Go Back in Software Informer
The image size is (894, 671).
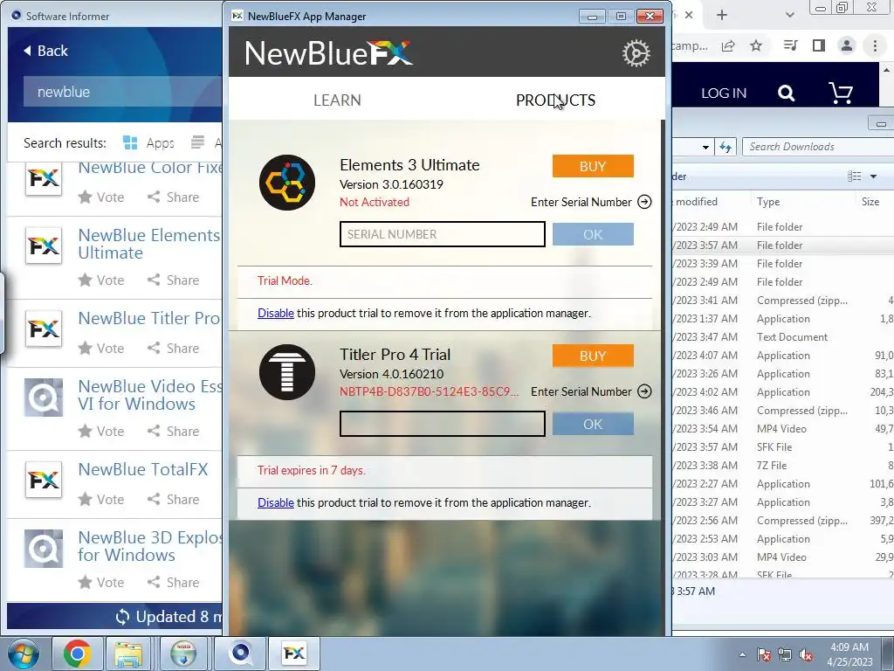coord(45,51)
